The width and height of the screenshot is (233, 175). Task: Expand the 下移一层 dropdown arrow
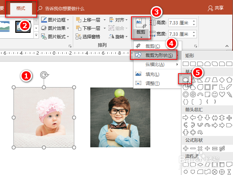(104, 28)
